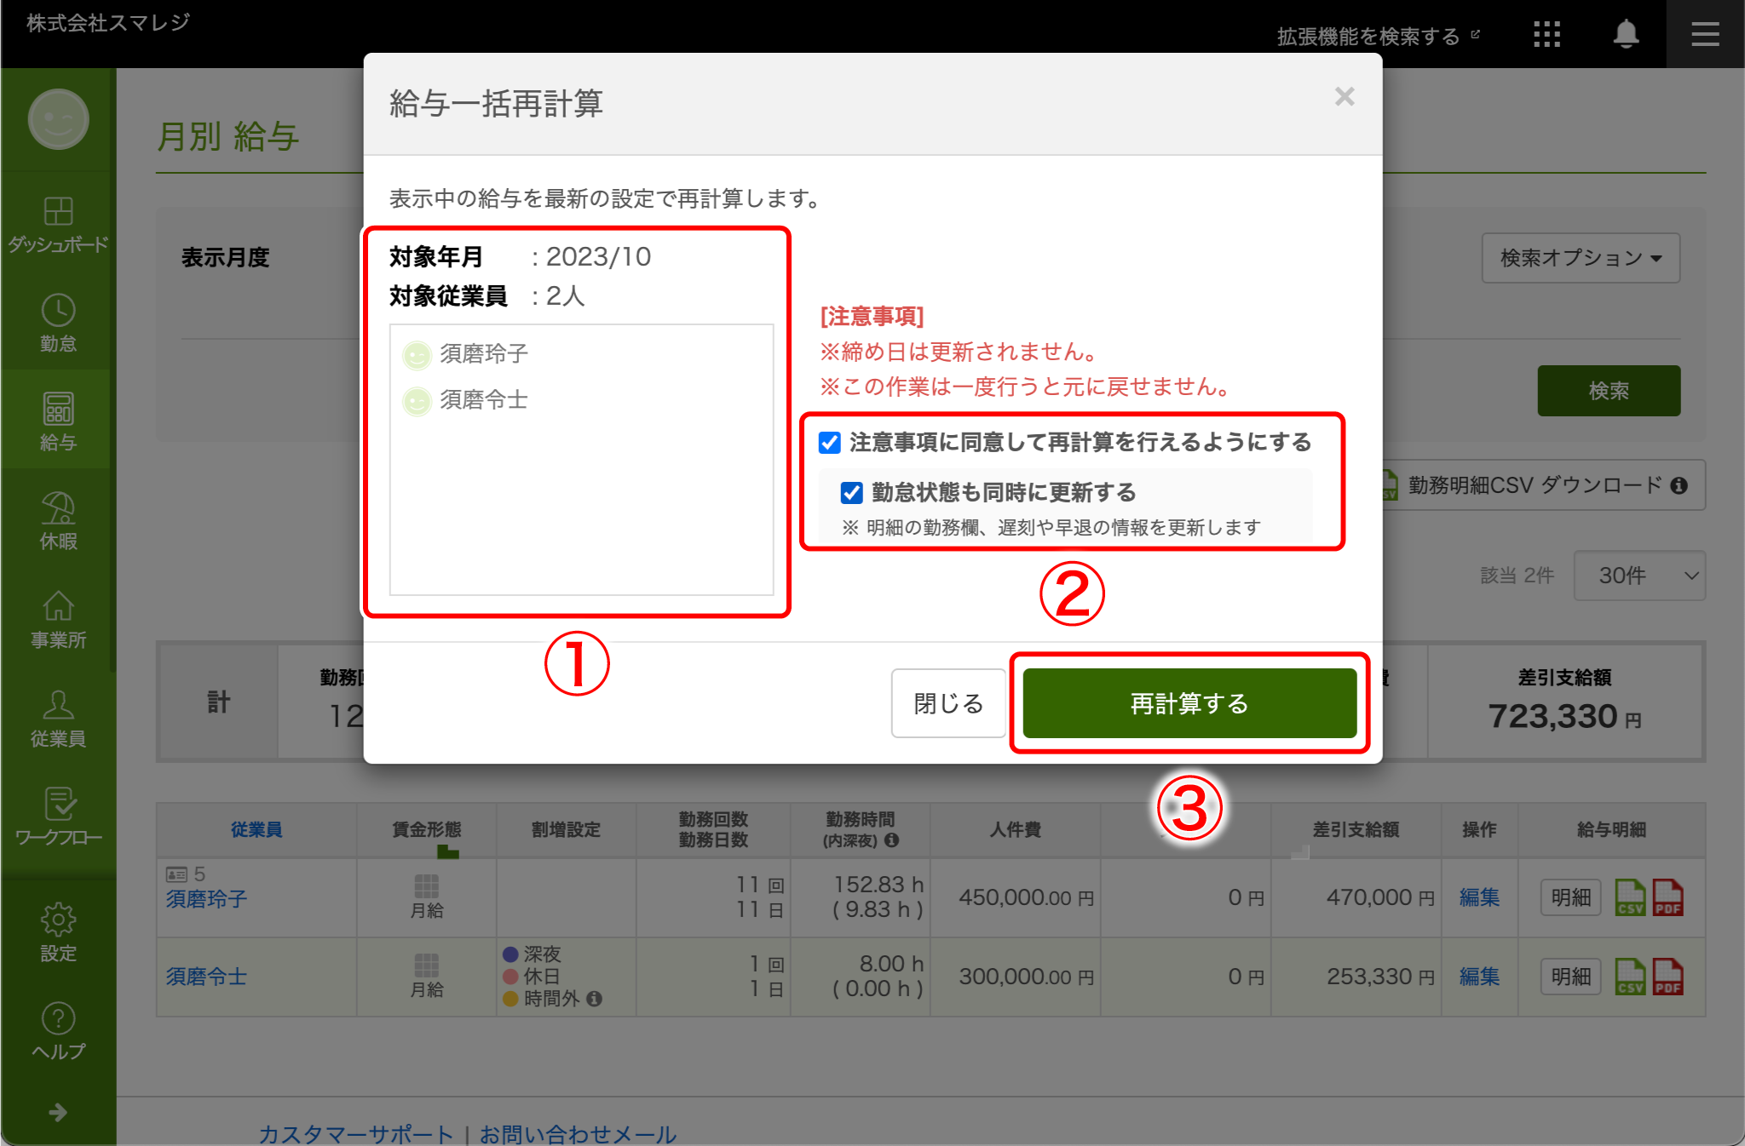Open notifications bell icon
Screen dimensions: 1745x1146
point(1626,34)
